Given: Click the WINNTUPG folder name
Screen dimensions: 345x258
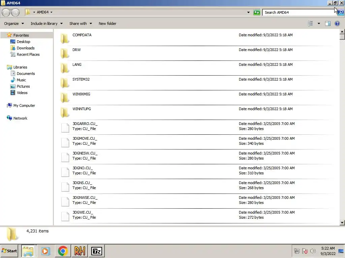Looking at the screenshot, I should coord(82,109).
